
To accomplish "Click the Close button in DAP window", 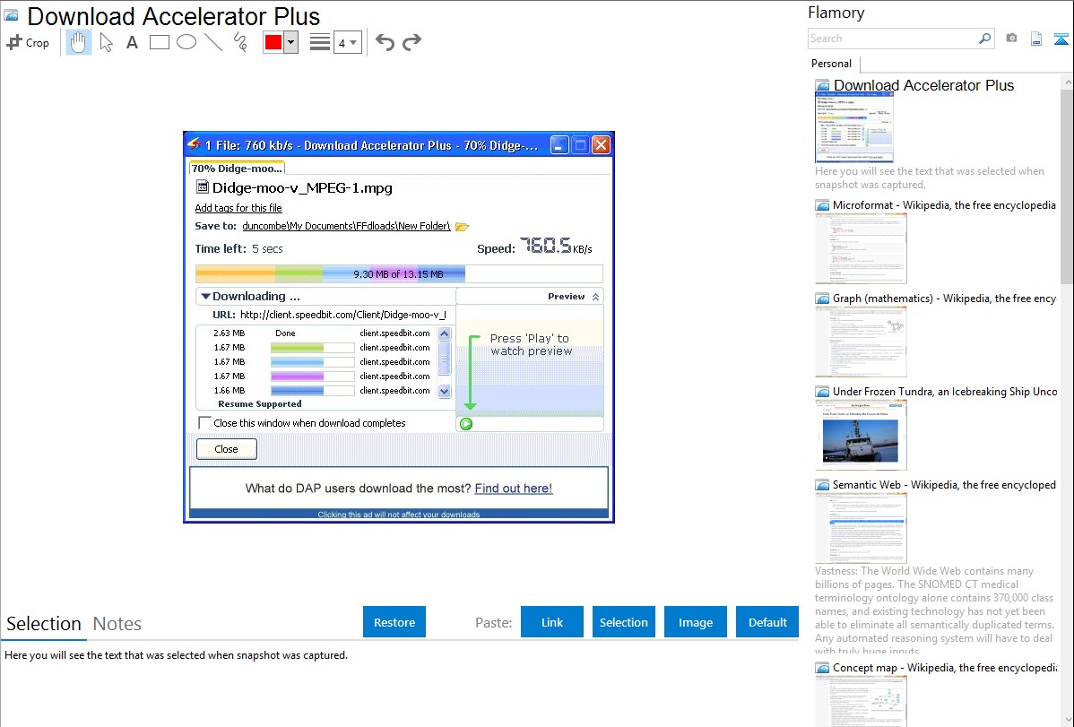I will 227,449.
